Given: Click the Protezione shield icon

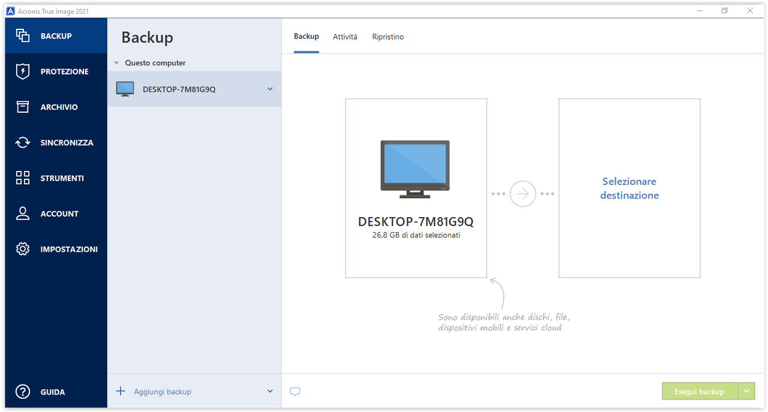Looking at the screenshot, I should point(23,71).
